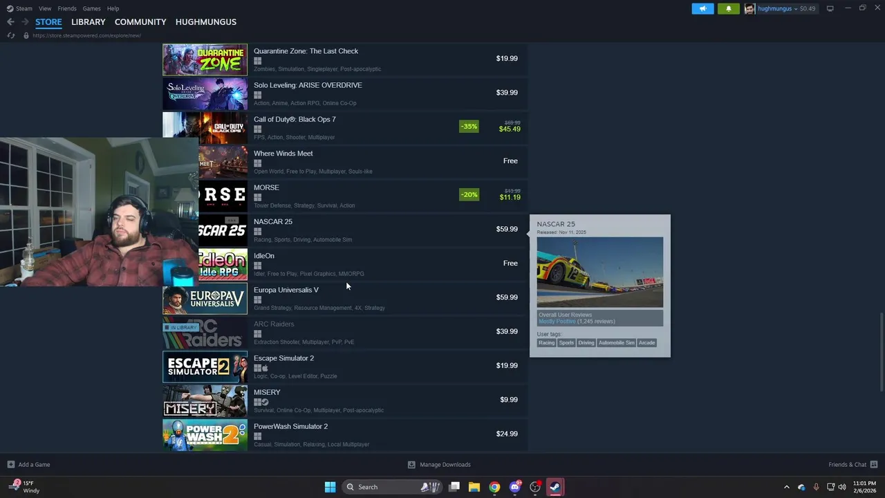Open the OneDrive cloud tray icon
This screenshot has width=885, height=498.
(x=801, y=487)
